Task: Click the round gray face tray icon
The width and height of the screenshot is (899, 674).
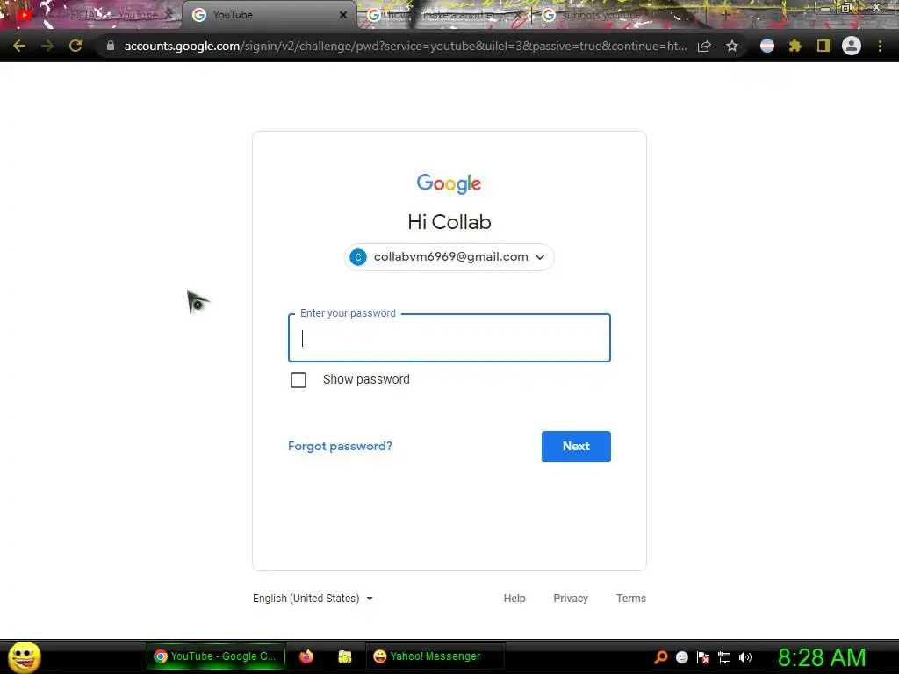Action: click(681, 657)
